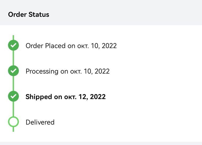This screenshot has height=145, width=202.
Task: Select the empty Delivered status circle
Action: click(x=13, y=122)
